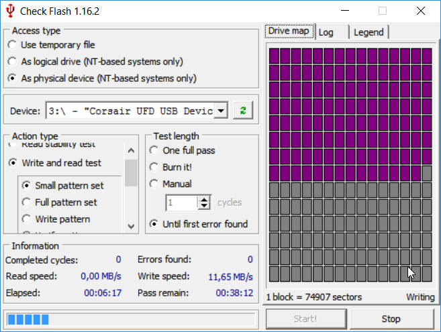Click the Check Flash USB app icon
The width and height of the screenshot is (441, 332).
click(11, 11)
